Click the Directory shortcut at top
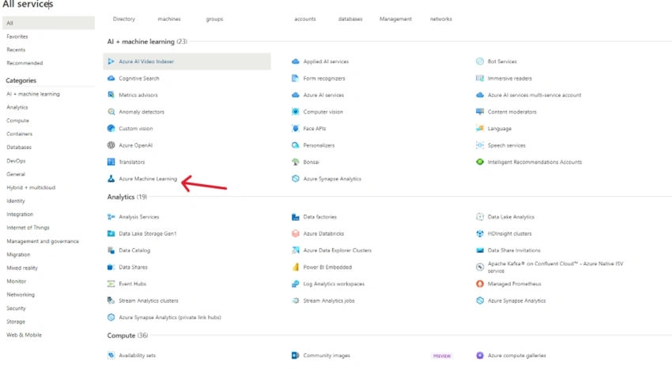 coord(124,19)
